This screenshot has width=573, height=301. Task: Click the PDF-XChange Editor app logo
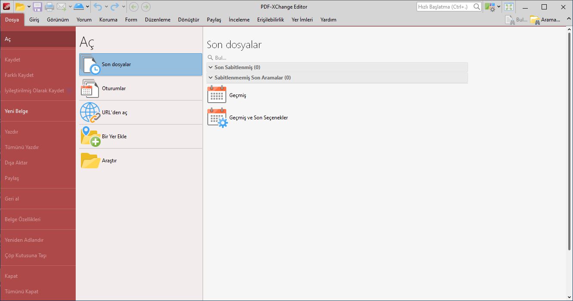6,6
